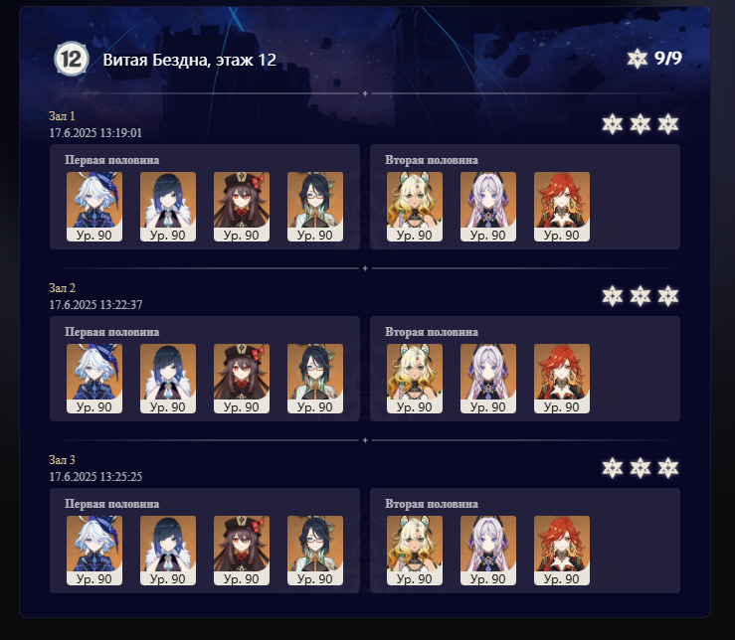
Task: Select Xilonen portrait in Зал 1 second half
Action: pyautogui.click(x=415, y=207)
